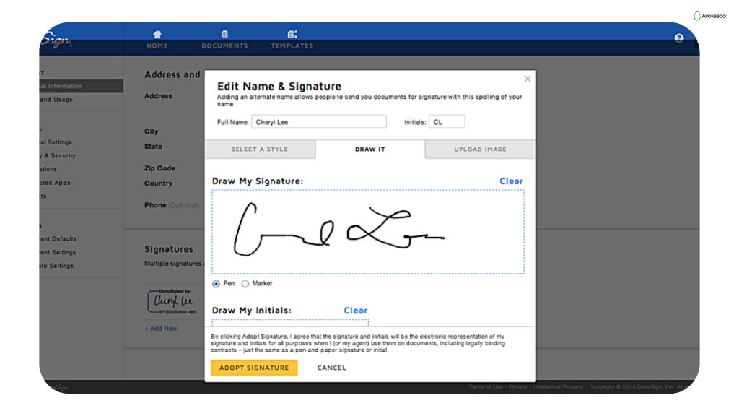The width and height of the screenshot is (739, 416).
Task: Click the Adopt Signature button
Action: (253, 368)
